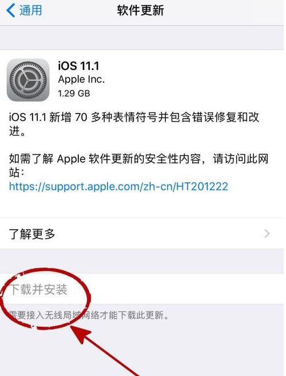Tap the gray band under navigation bar
This screenshot has width=286, height=376.
[x=142, y=38]
